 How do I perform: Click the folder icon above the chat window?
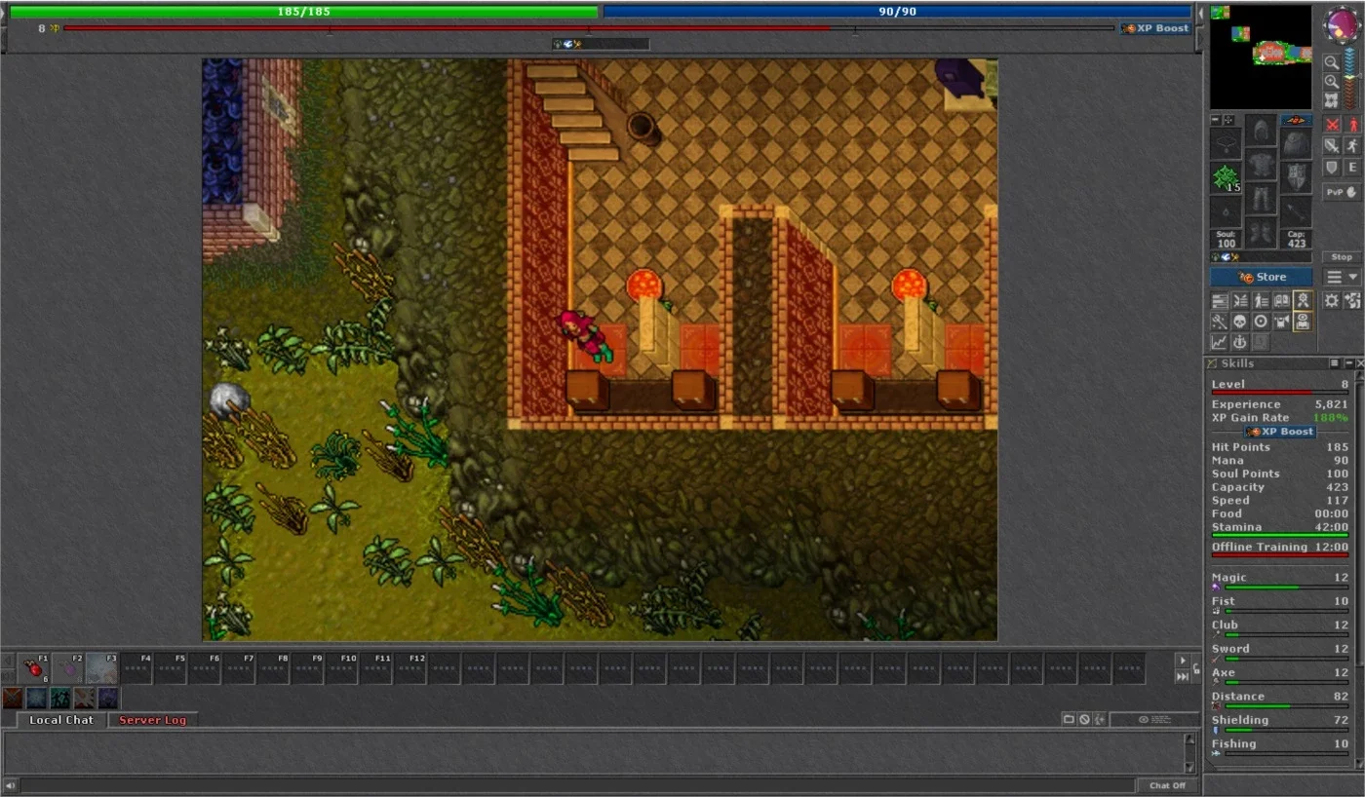[x=1069, y=719]
